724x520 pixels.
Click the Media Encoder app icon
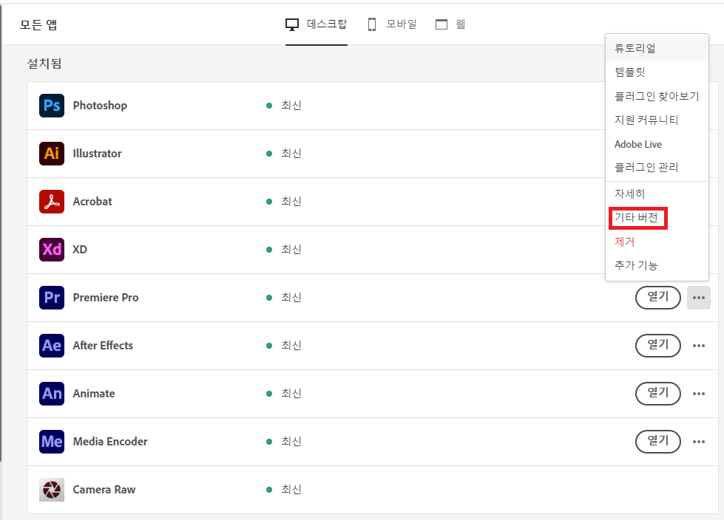point(52,441)
